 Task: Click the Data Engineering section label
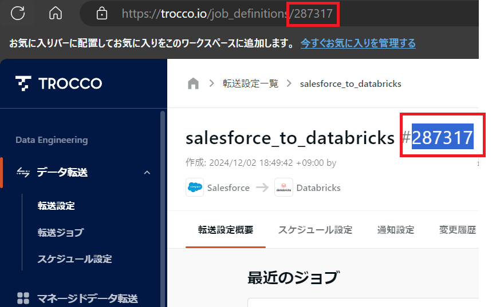coord(52,140)
